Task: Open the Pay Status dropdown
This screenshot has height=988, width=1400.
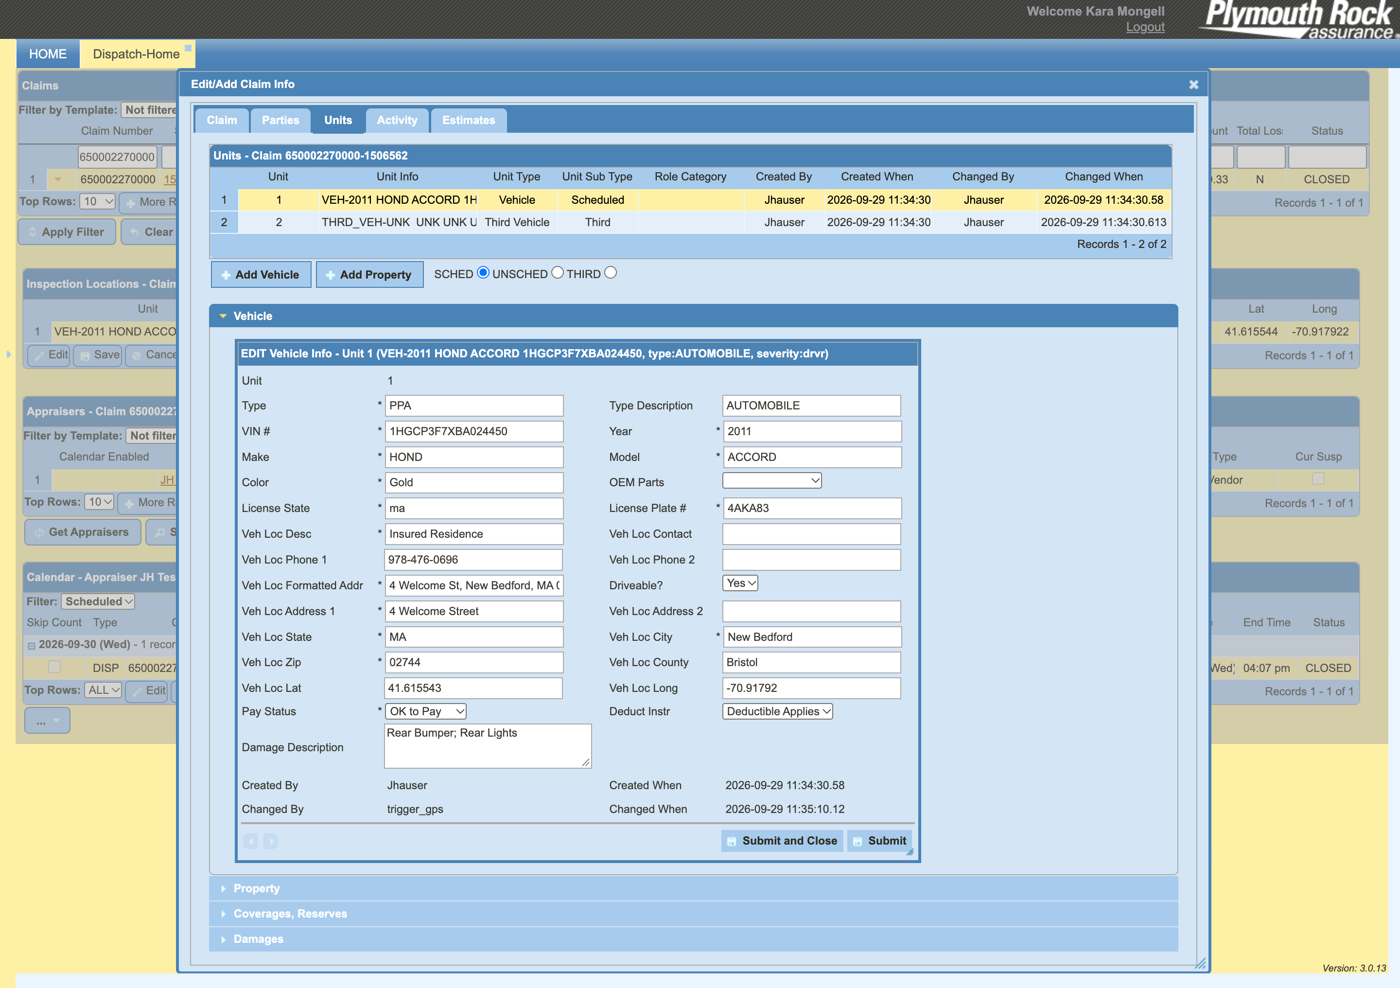Action: point(426,711)
